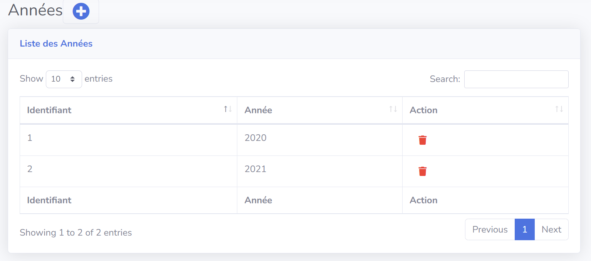Click the Previous pagination button

pyautogui.click(x=490, y=229)
